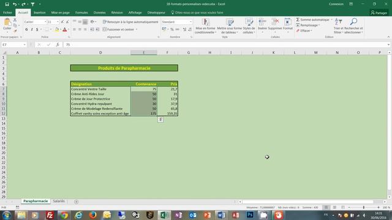The width and height of the screenshot is (392, 220).
Task: Open Mise en forme conditionnelle
Action: [205, 26]
